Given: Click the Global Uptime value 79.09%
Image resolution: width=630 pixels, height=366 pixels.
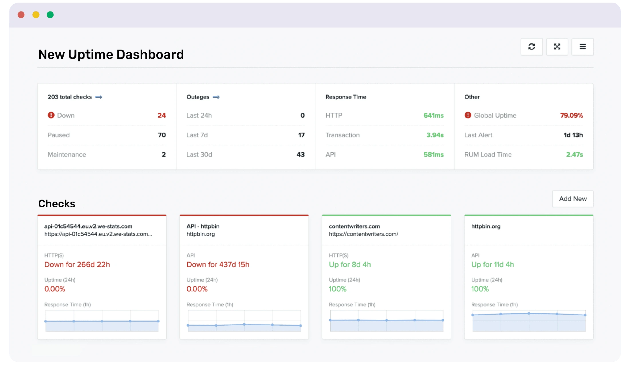Looking at the screenshot, I should 572,115.
